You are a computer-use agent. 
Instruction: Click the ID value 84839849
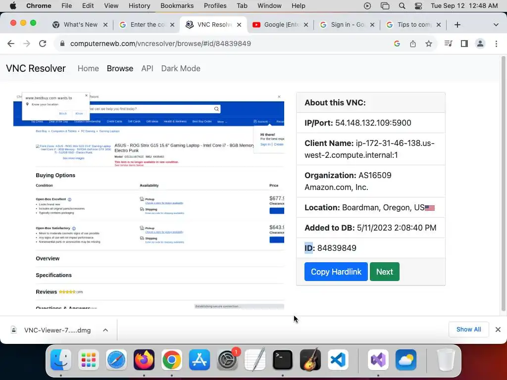(337, 248)
